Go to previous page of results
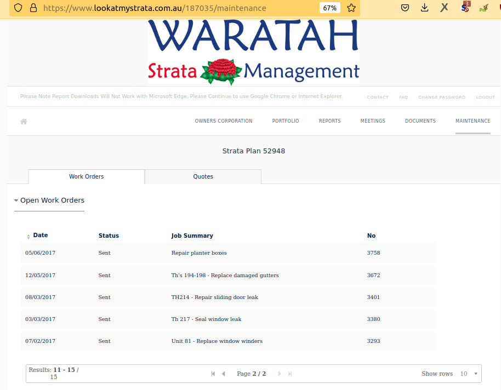Screen dimensions: 501x390 click(224, 374)
